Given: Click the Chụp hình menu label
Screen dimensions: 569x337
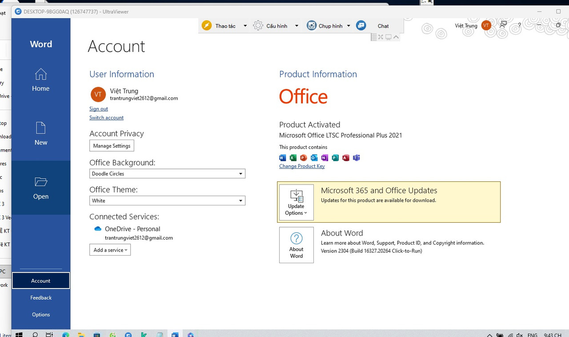Looking at the screenshot, I should [x=330, y=26].
